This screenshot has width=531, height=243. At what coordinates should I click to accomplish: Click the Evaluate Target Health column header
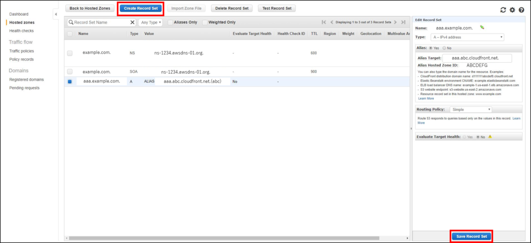(252, 34)
